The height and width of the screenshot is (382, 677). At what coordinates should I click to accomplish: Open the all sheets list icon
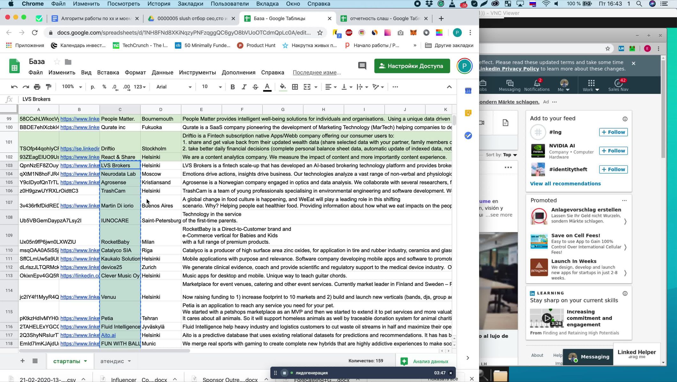click(35, 361)
